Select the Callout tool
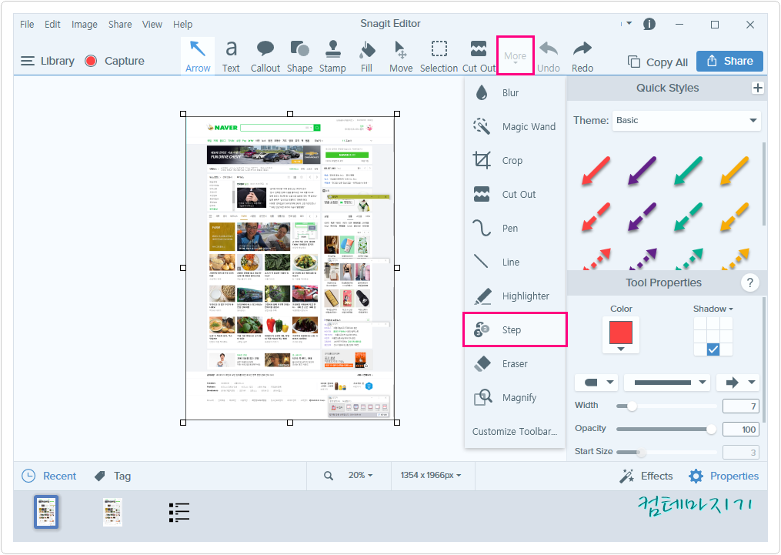781x555 pixels. [x=265, y=56]
